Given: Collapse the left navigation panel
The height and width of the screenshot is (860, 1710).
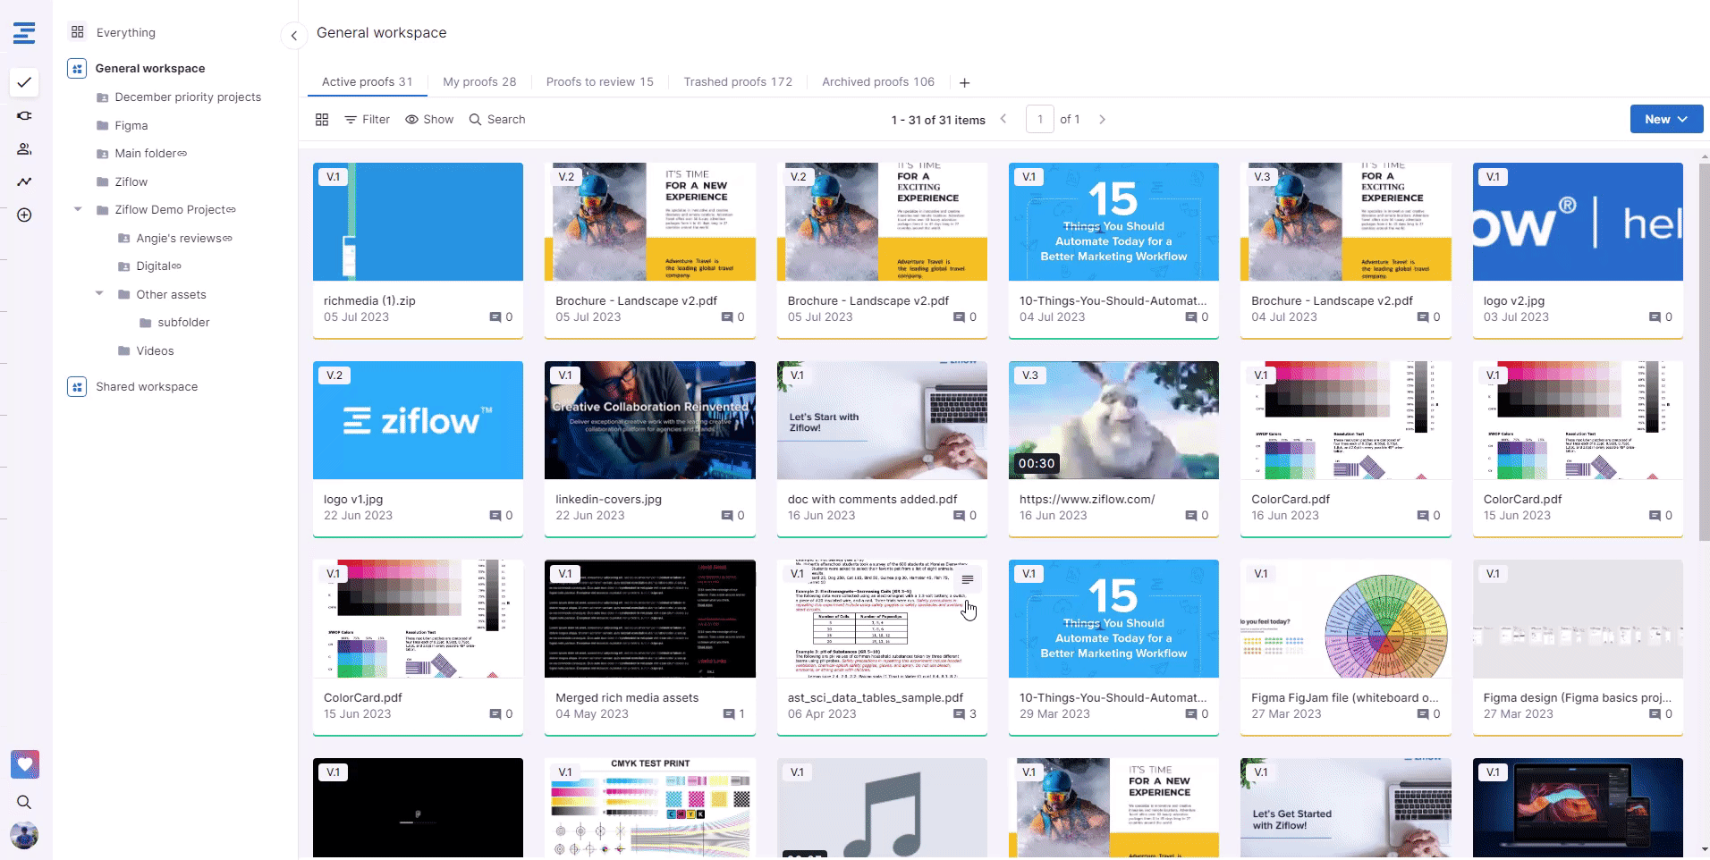Looking at the screenshot, I should click(x=293, y=36).
